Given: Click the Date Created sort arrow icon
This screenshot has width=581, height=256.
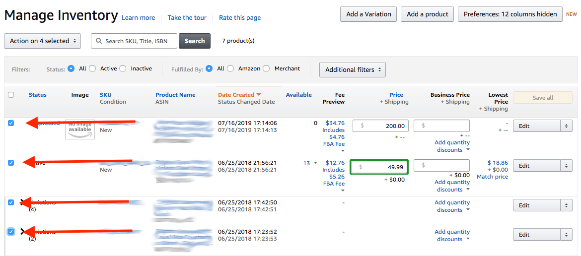Looking at the screenshot, I should coord(259,95).
